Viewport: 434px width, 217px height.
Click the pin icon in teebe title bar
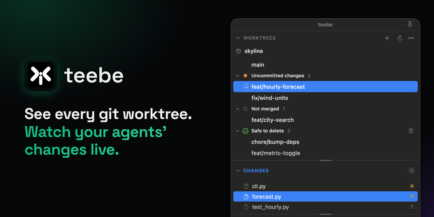[x=410, y=25]
